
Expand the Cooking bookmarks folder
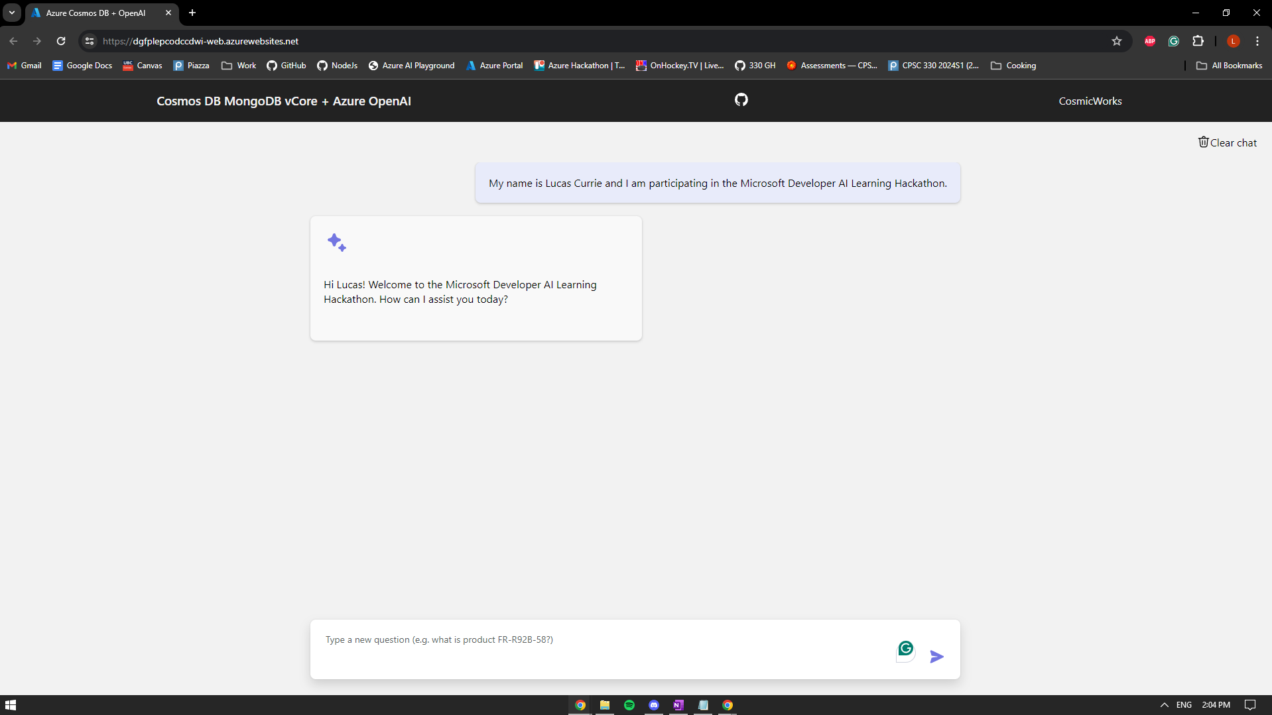tap(1013, 66)
